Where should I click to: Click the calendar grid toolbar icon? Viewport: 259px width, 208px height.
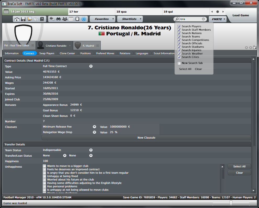point(71,19)
